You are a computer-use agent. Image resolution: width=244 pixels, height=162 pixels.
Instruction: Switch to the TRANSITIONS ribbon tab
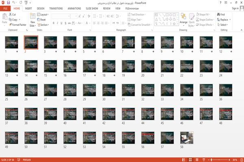[56, 9]
